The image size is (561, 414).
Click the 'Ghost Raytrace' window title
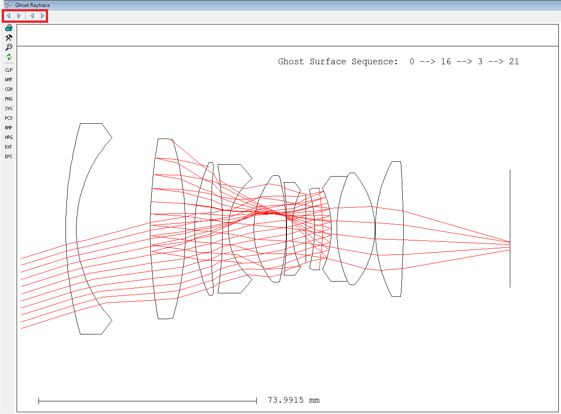[32, 5]
